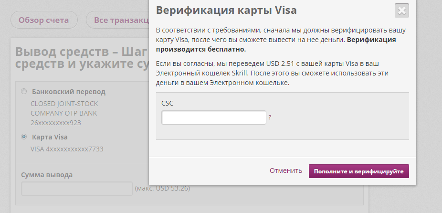
Task: Click the CLOSED JOINT-STOCK COMPANY OTP BANK text
Action: pos(64,108)
